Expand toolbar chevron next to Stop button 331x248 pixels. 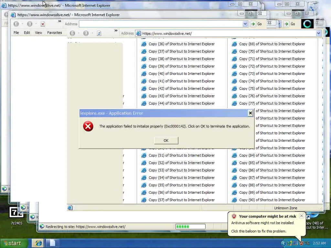pyautogui.click(x=60, y=21)
